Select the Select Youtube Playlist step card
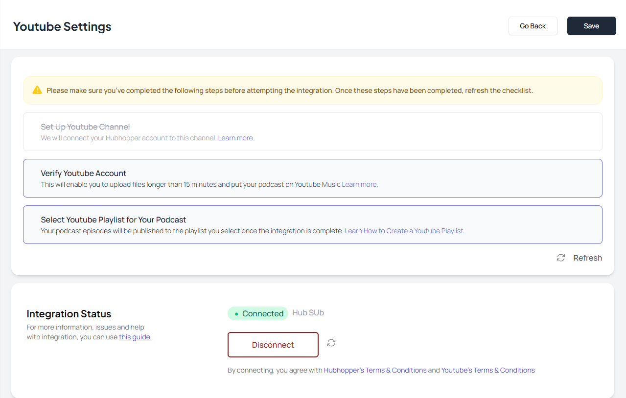The height and width of the screenshot is (398, 626). [313, 225]
